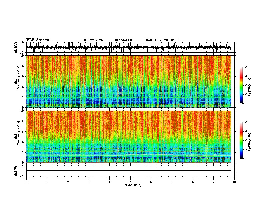Click the ch.1 spectrogram color scale bar

pos(241,85)
